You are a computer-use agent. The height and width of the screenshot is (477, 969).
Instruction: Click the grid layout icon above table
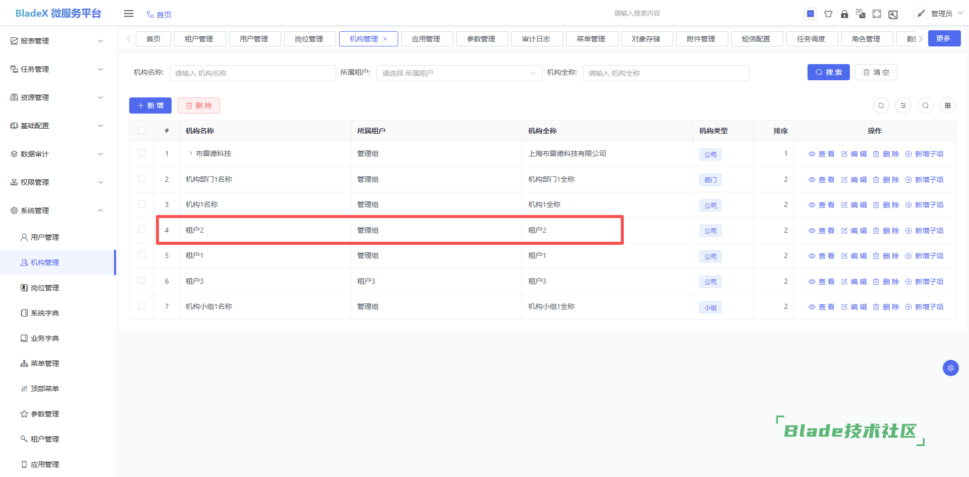coord(948,105)
